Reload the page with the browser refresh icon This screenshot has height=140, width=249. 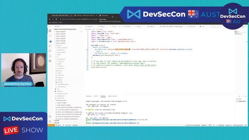pyautogui.click(x=56, y=19)
